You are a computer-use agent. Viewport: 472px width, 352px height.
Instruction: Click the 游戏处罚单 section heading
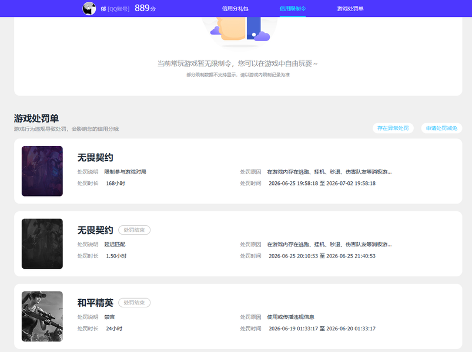point(36,119)
